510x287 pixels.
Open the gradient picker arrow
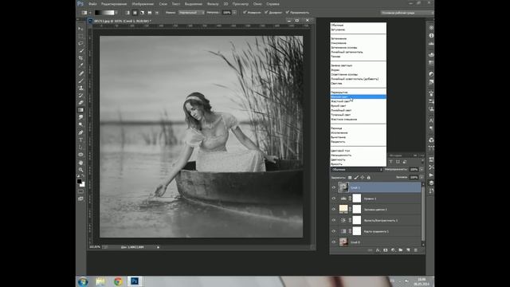[116, 13]
